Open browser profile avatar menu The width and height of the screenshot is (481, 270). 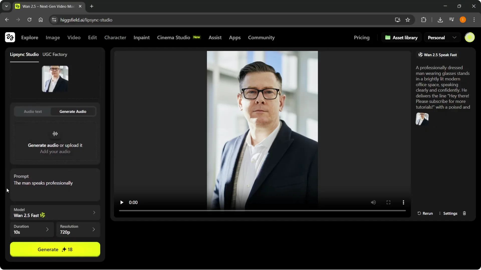click(x=463, y=19)
